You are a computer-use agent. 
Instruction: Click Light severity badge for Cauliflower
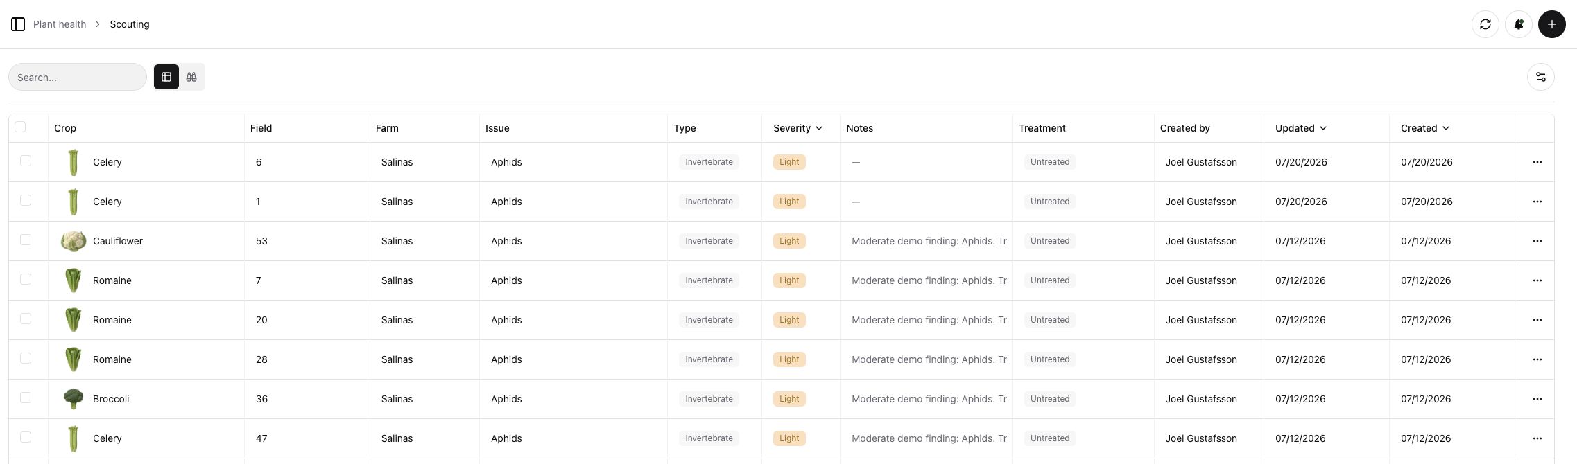click(789, 241)
